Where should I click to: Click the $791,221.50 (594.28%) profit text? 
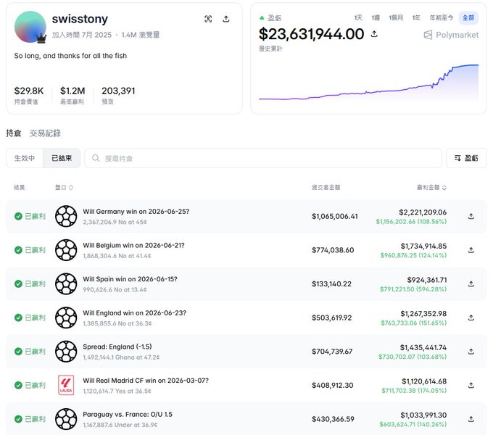[x=413, y=289]
